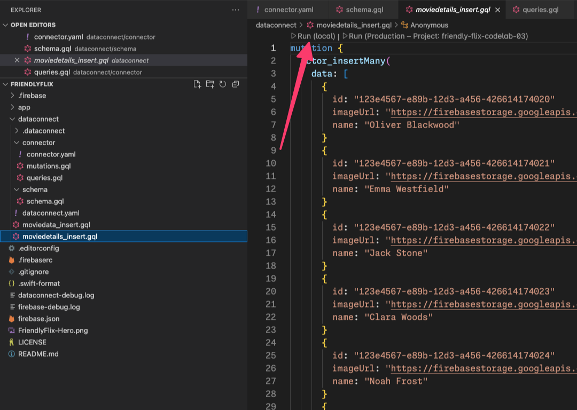Click the New Folder icon in explorer
The image size is (577, 410).
tap(210, 84)
